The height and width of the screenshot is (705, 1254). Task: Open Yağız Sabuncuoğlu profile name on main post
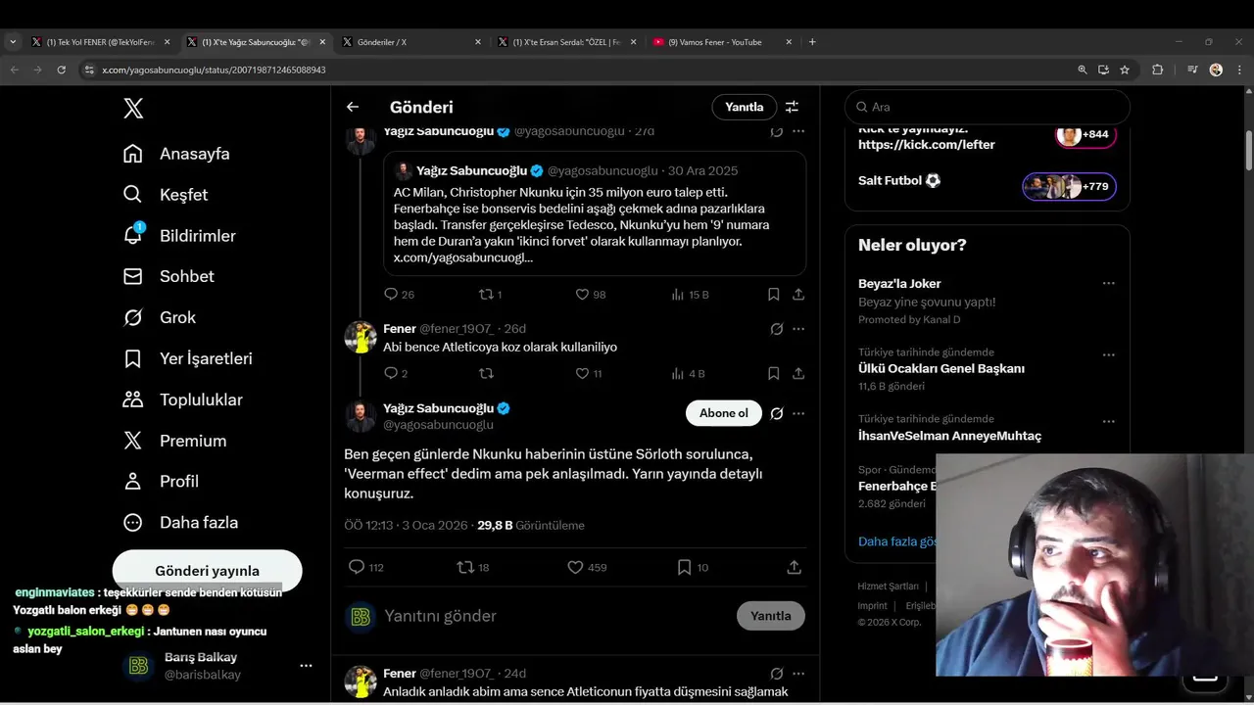pos(438,408)
